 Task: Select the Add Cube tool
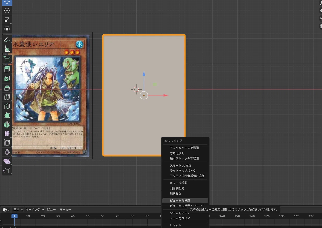pos(7,59)
